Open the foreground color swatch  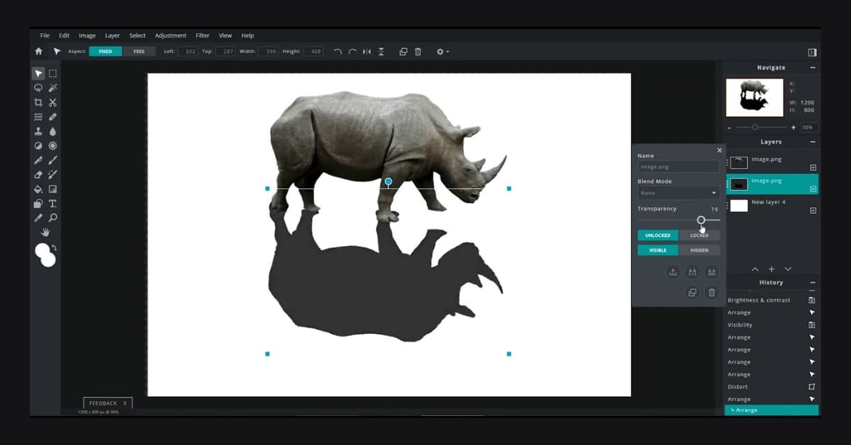click(x=43, y=251)
